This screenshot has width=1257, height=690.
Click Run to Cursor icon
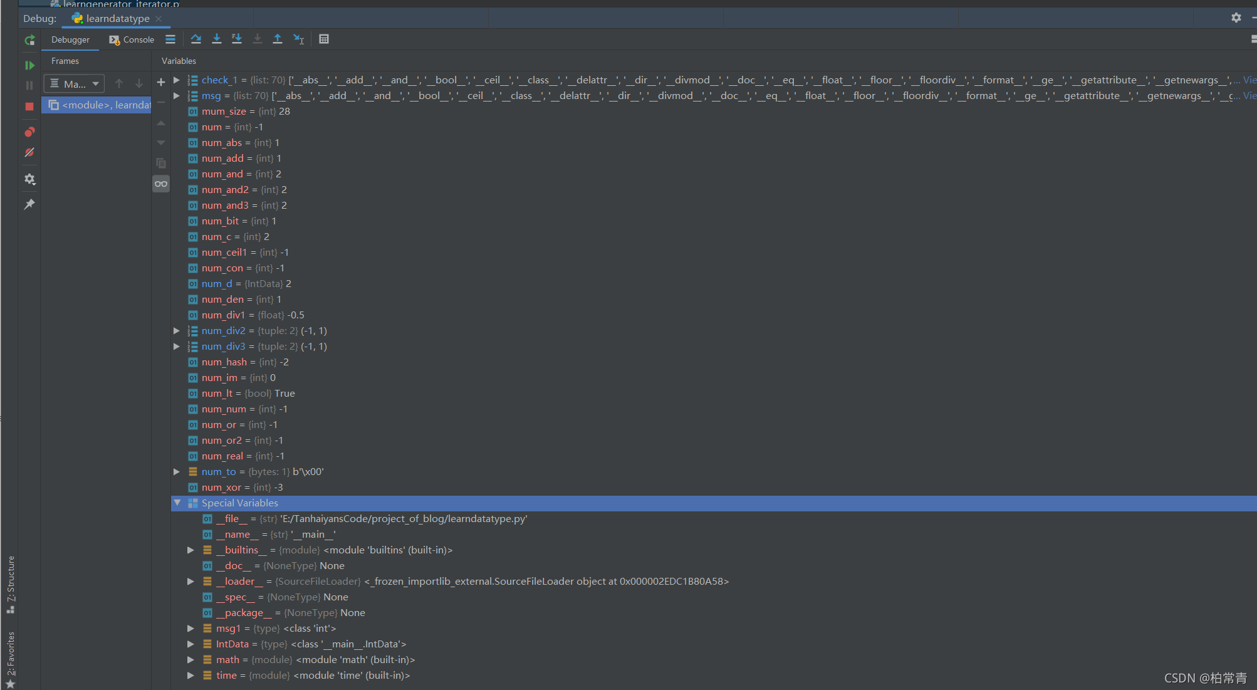(299, 39)
